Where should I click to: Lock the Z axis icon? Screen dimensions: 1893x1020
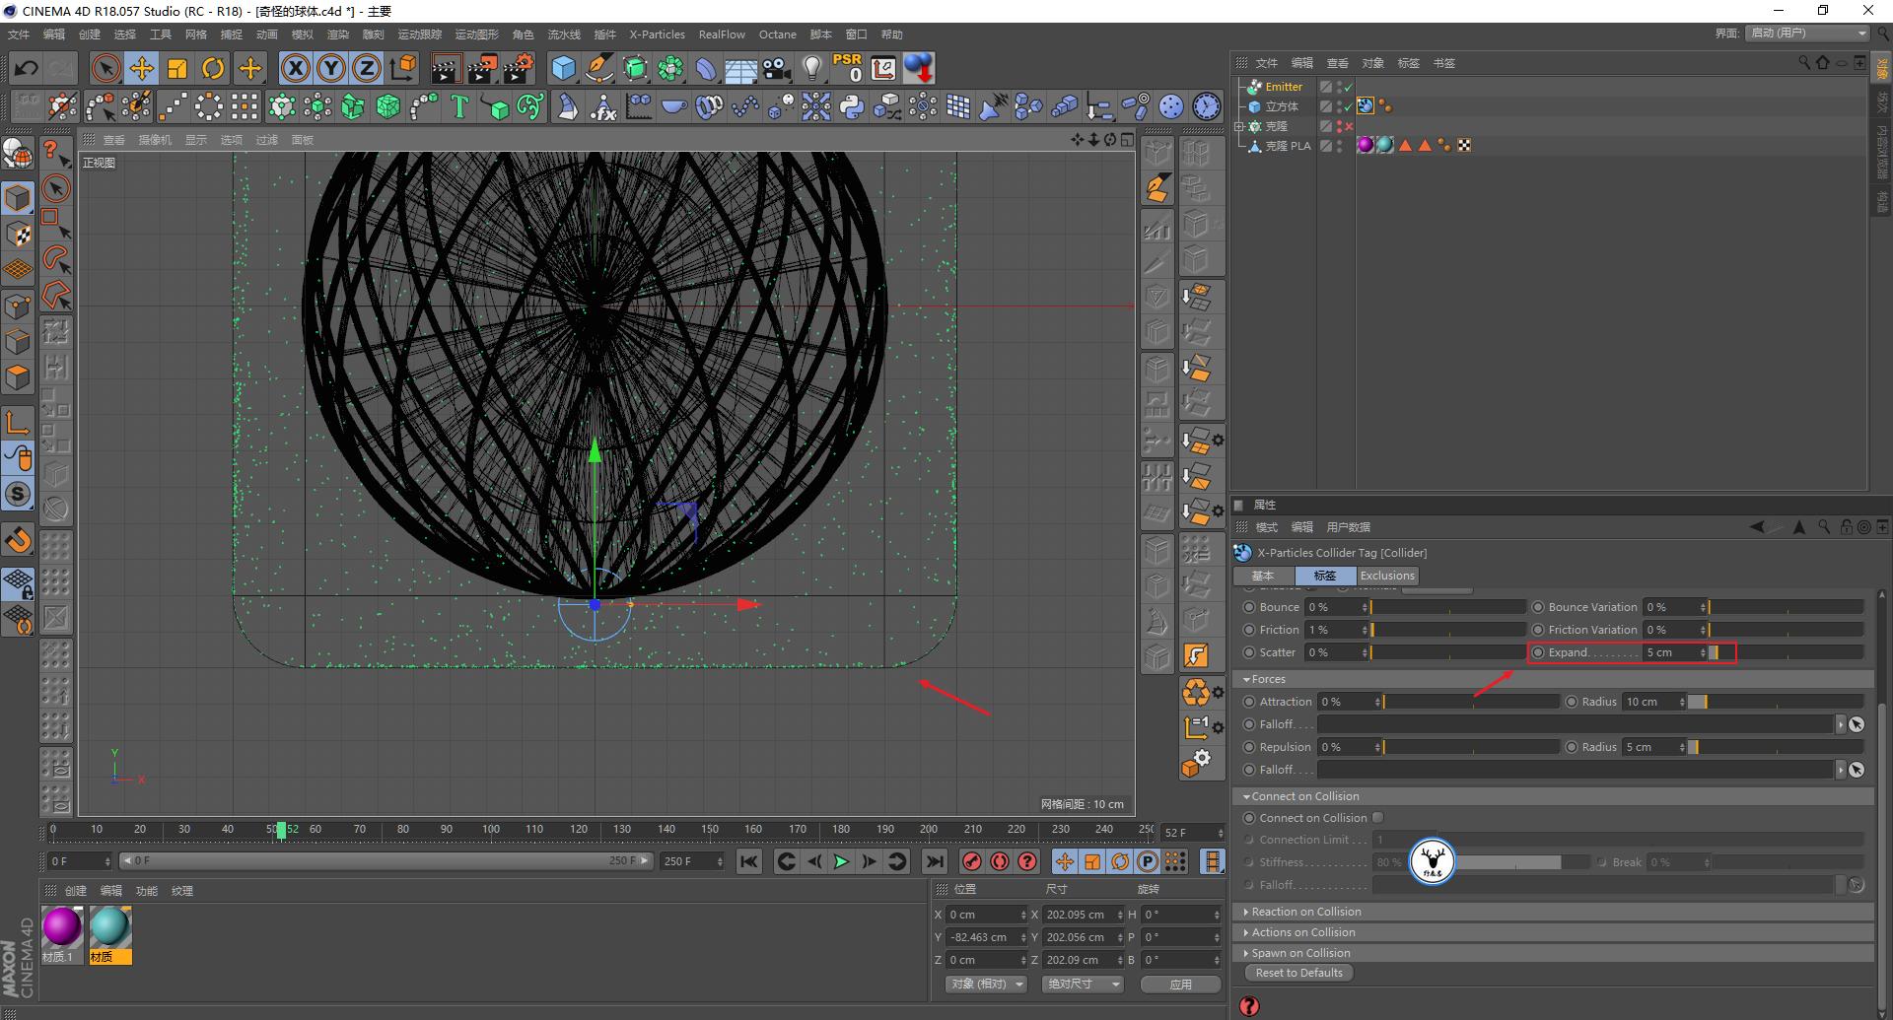coord(365,68)
